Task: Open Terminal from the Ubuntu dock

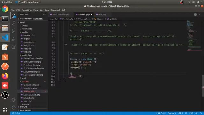Action: (x=5, y=19)
